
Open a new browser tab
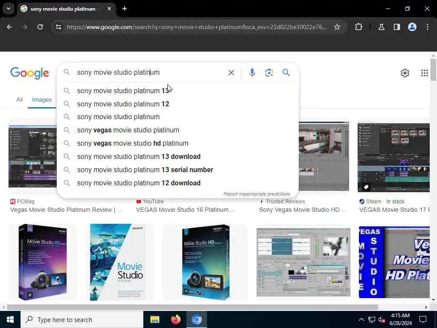pyautogui.click(x=125, y=9)
